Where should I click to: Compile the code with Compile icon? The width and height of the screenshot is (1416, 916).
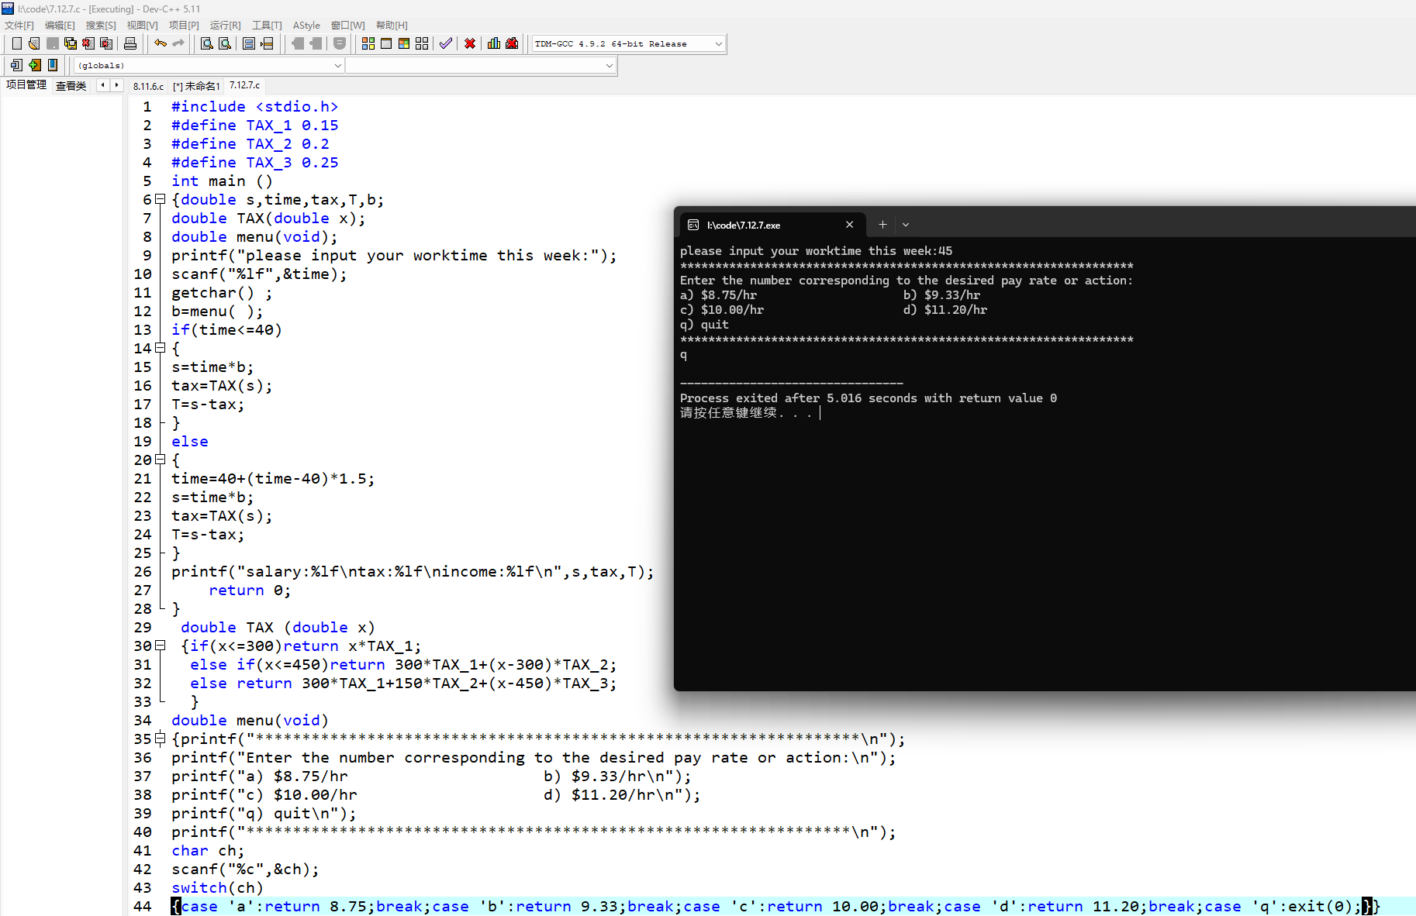click(368, 43)
